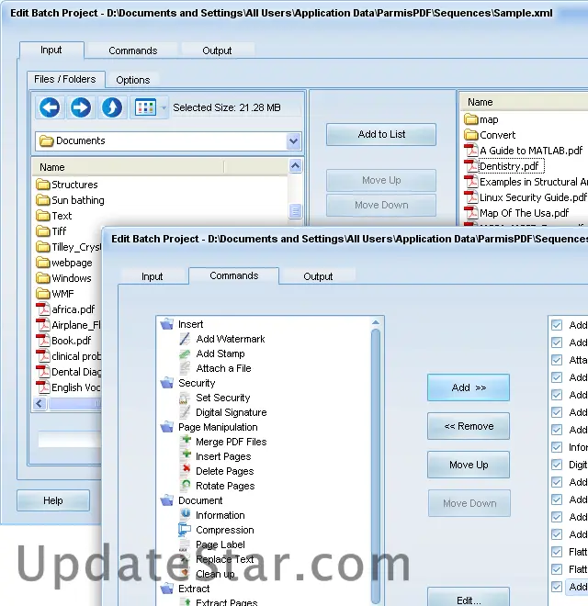Image resolution: width=588 pixels, height=606 pixels.
Task: Select the Page Label command
Action: (x=220, y=544)
